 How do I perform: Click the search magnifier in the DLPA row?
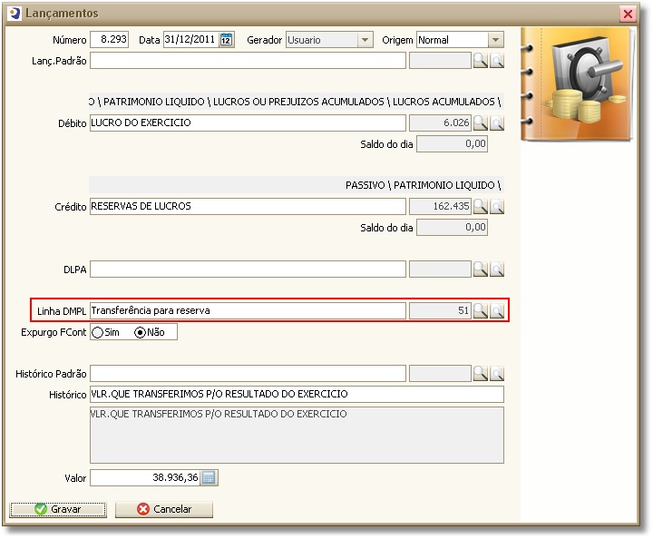click(480, 269)
